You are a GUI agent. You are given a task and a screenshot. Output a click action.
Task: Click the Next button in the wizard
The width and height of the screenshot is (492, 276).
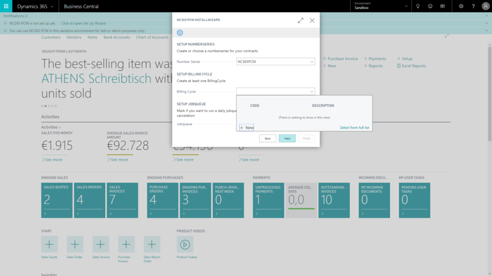[287, 138]
